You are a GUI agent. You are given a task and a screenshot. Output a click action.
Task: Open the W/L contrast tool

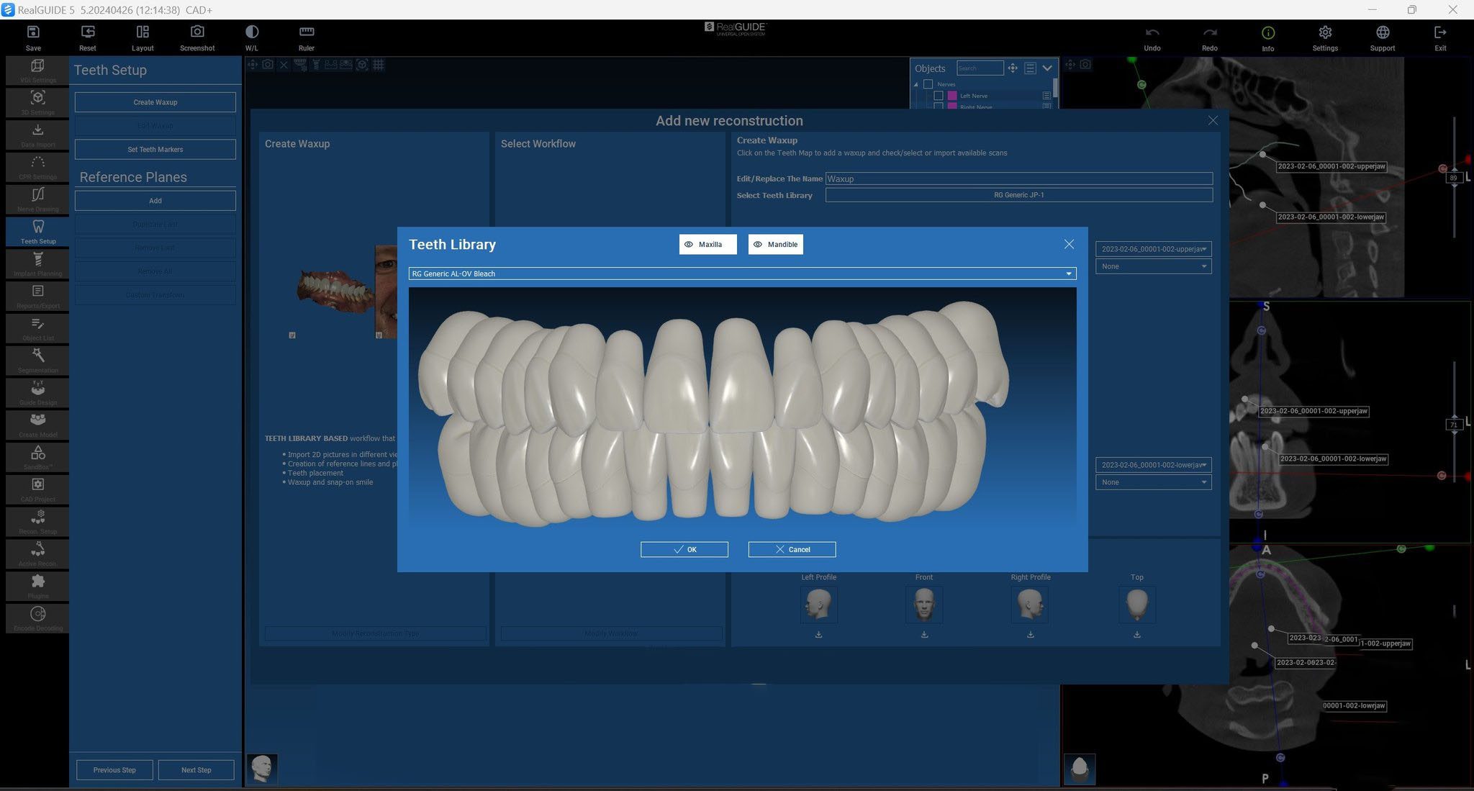pos(251,32)
